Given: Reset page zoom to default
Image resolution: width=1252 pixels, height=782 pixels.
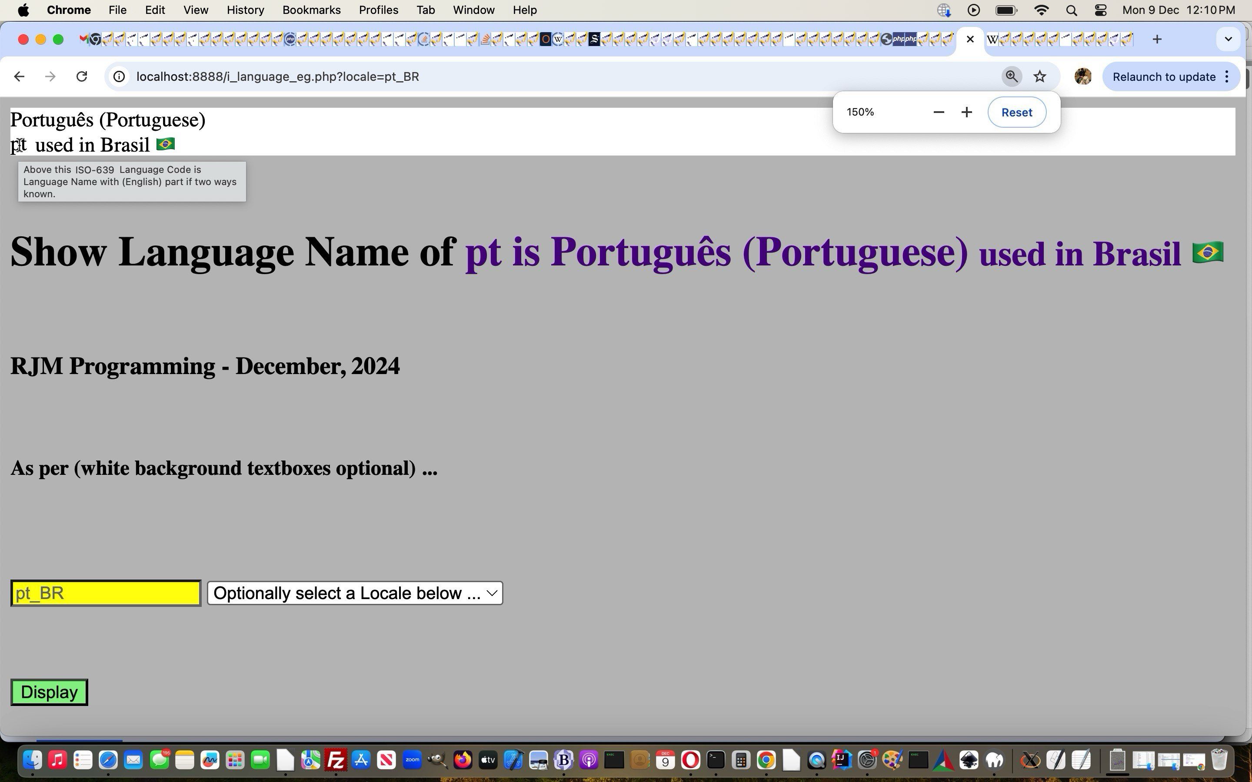Looking at the screenshot, I should click(1017, 112).
